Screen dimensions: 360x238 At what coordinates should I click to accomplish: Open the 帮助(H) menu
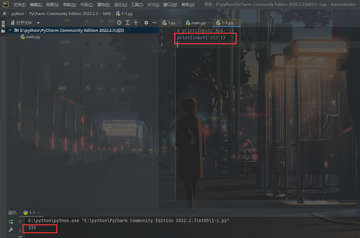[x=188, y=4]
